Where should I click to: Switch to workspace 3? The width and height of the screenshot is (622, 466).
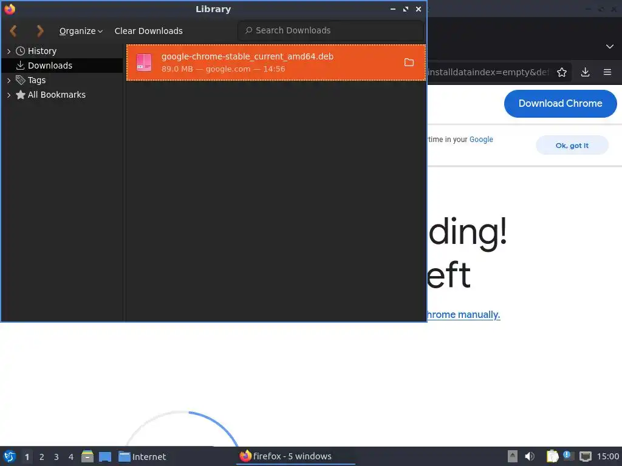(x=56, y=457)
